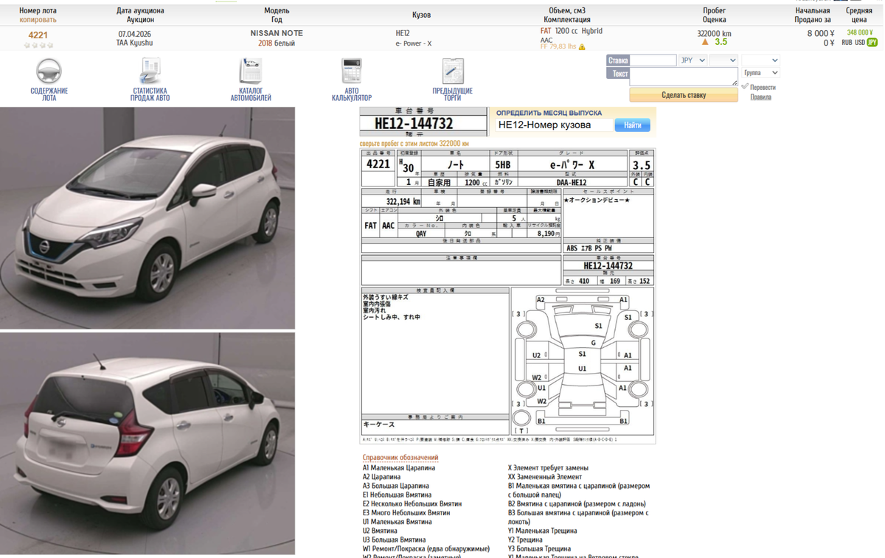This screenshot has width=885, height=558.
Task: Open the Группа dropdown
Action: pyautogui.click(x=760, y=73)
